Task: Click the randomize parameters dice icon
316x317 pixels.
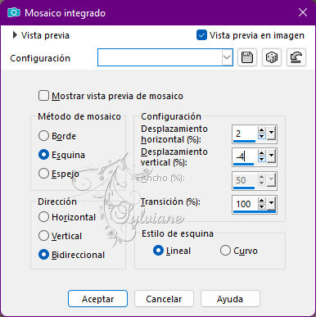Action: [x=272, y=57]
